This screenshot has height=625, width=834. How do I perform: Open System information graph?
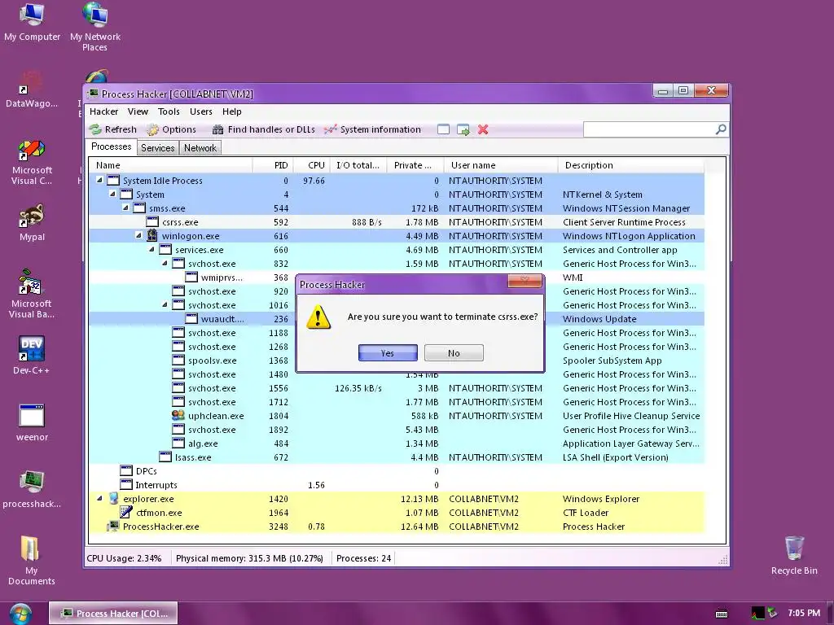point(372,129)
